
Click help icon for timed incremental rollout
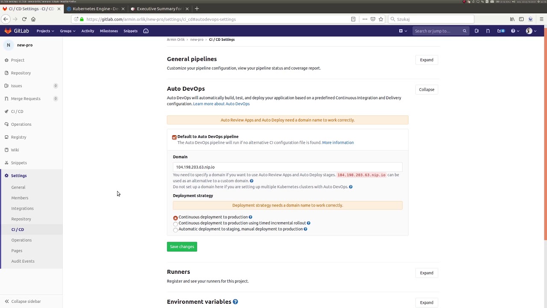(x=309, y=223)
